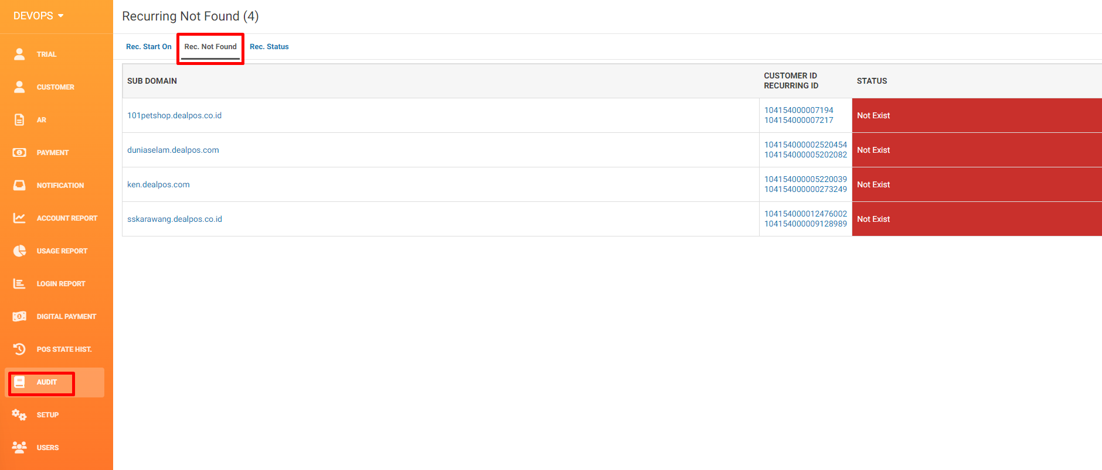Open the sskarawang.dealpos.co.id link
This screenshot has width=1102, height=470.
(x=175, y=219)
